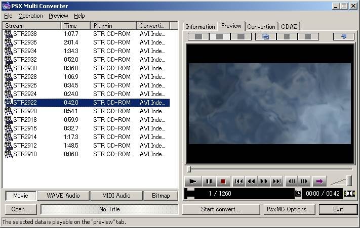Step forward one frame

(304, 181)
